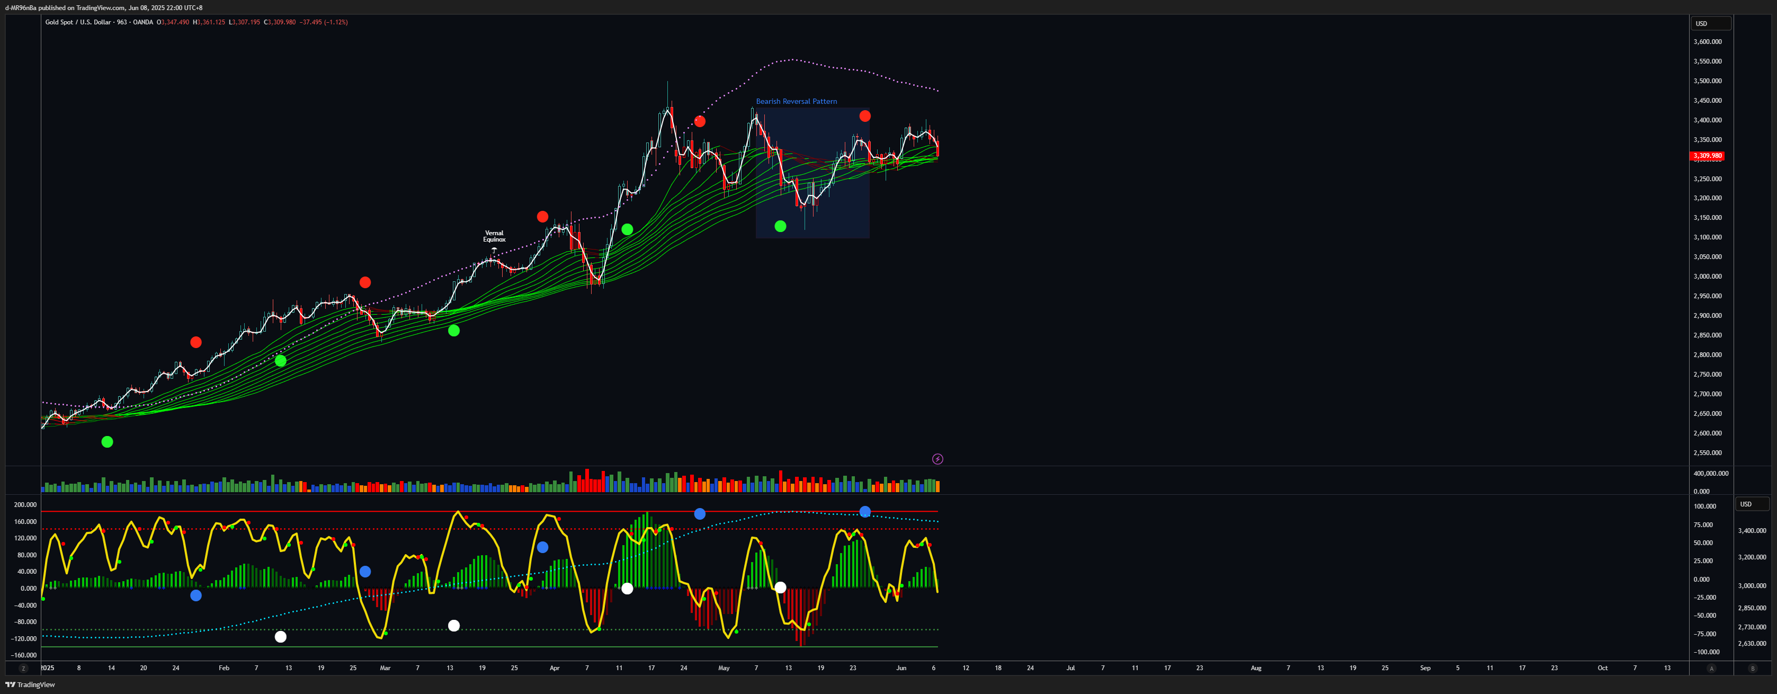The height and width of the screenshot is (694, 1777).
Task: Click the -37.495 (-1.12%) change value
Action: [x=324, y=22]
